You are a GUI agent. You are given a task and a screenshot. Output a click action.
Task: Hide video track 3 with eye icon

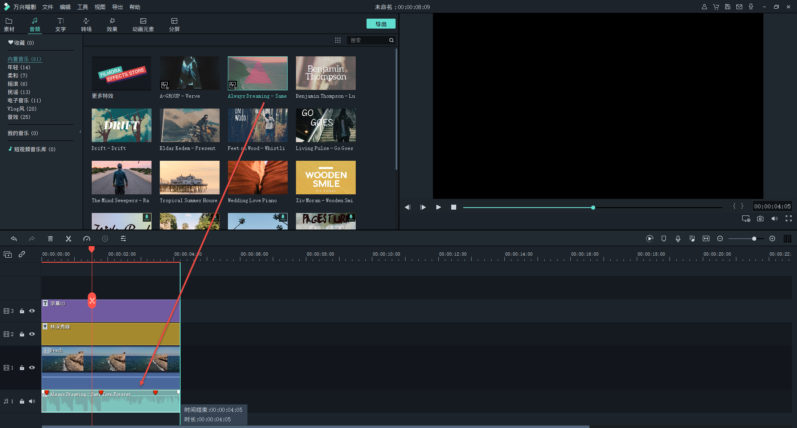click(32, 311)
